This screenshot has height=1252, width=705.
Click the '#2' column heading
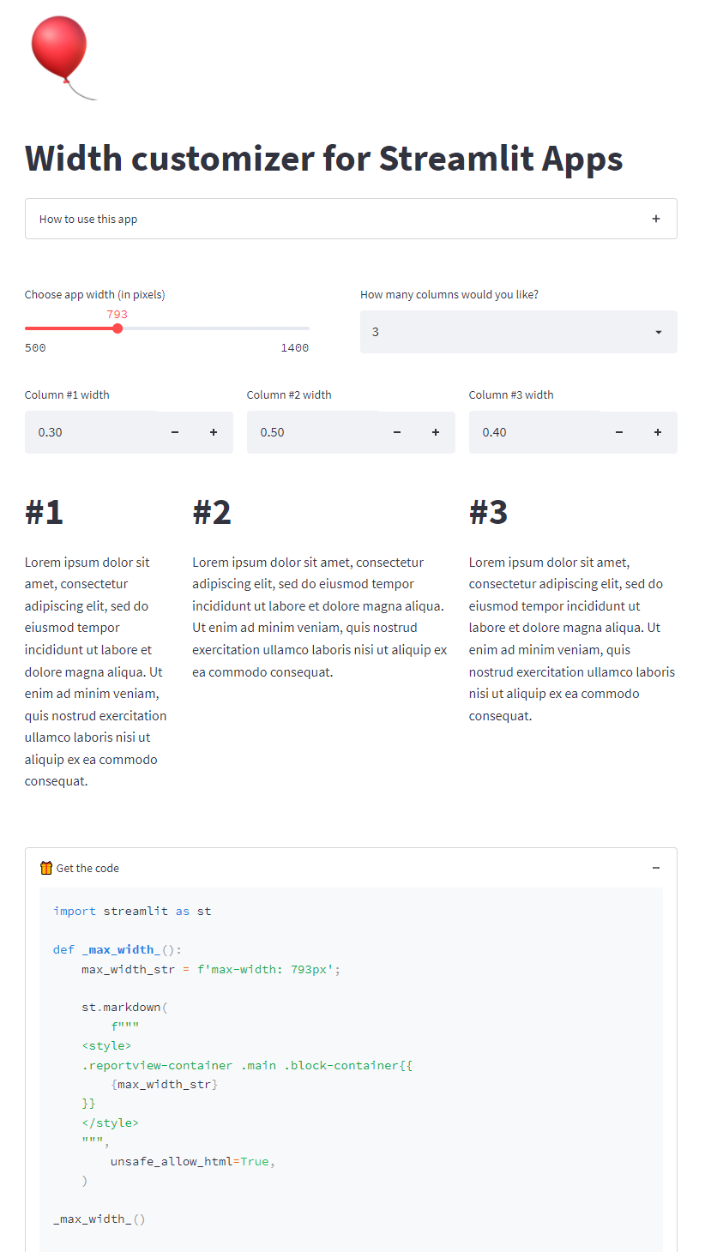(212, 512)
